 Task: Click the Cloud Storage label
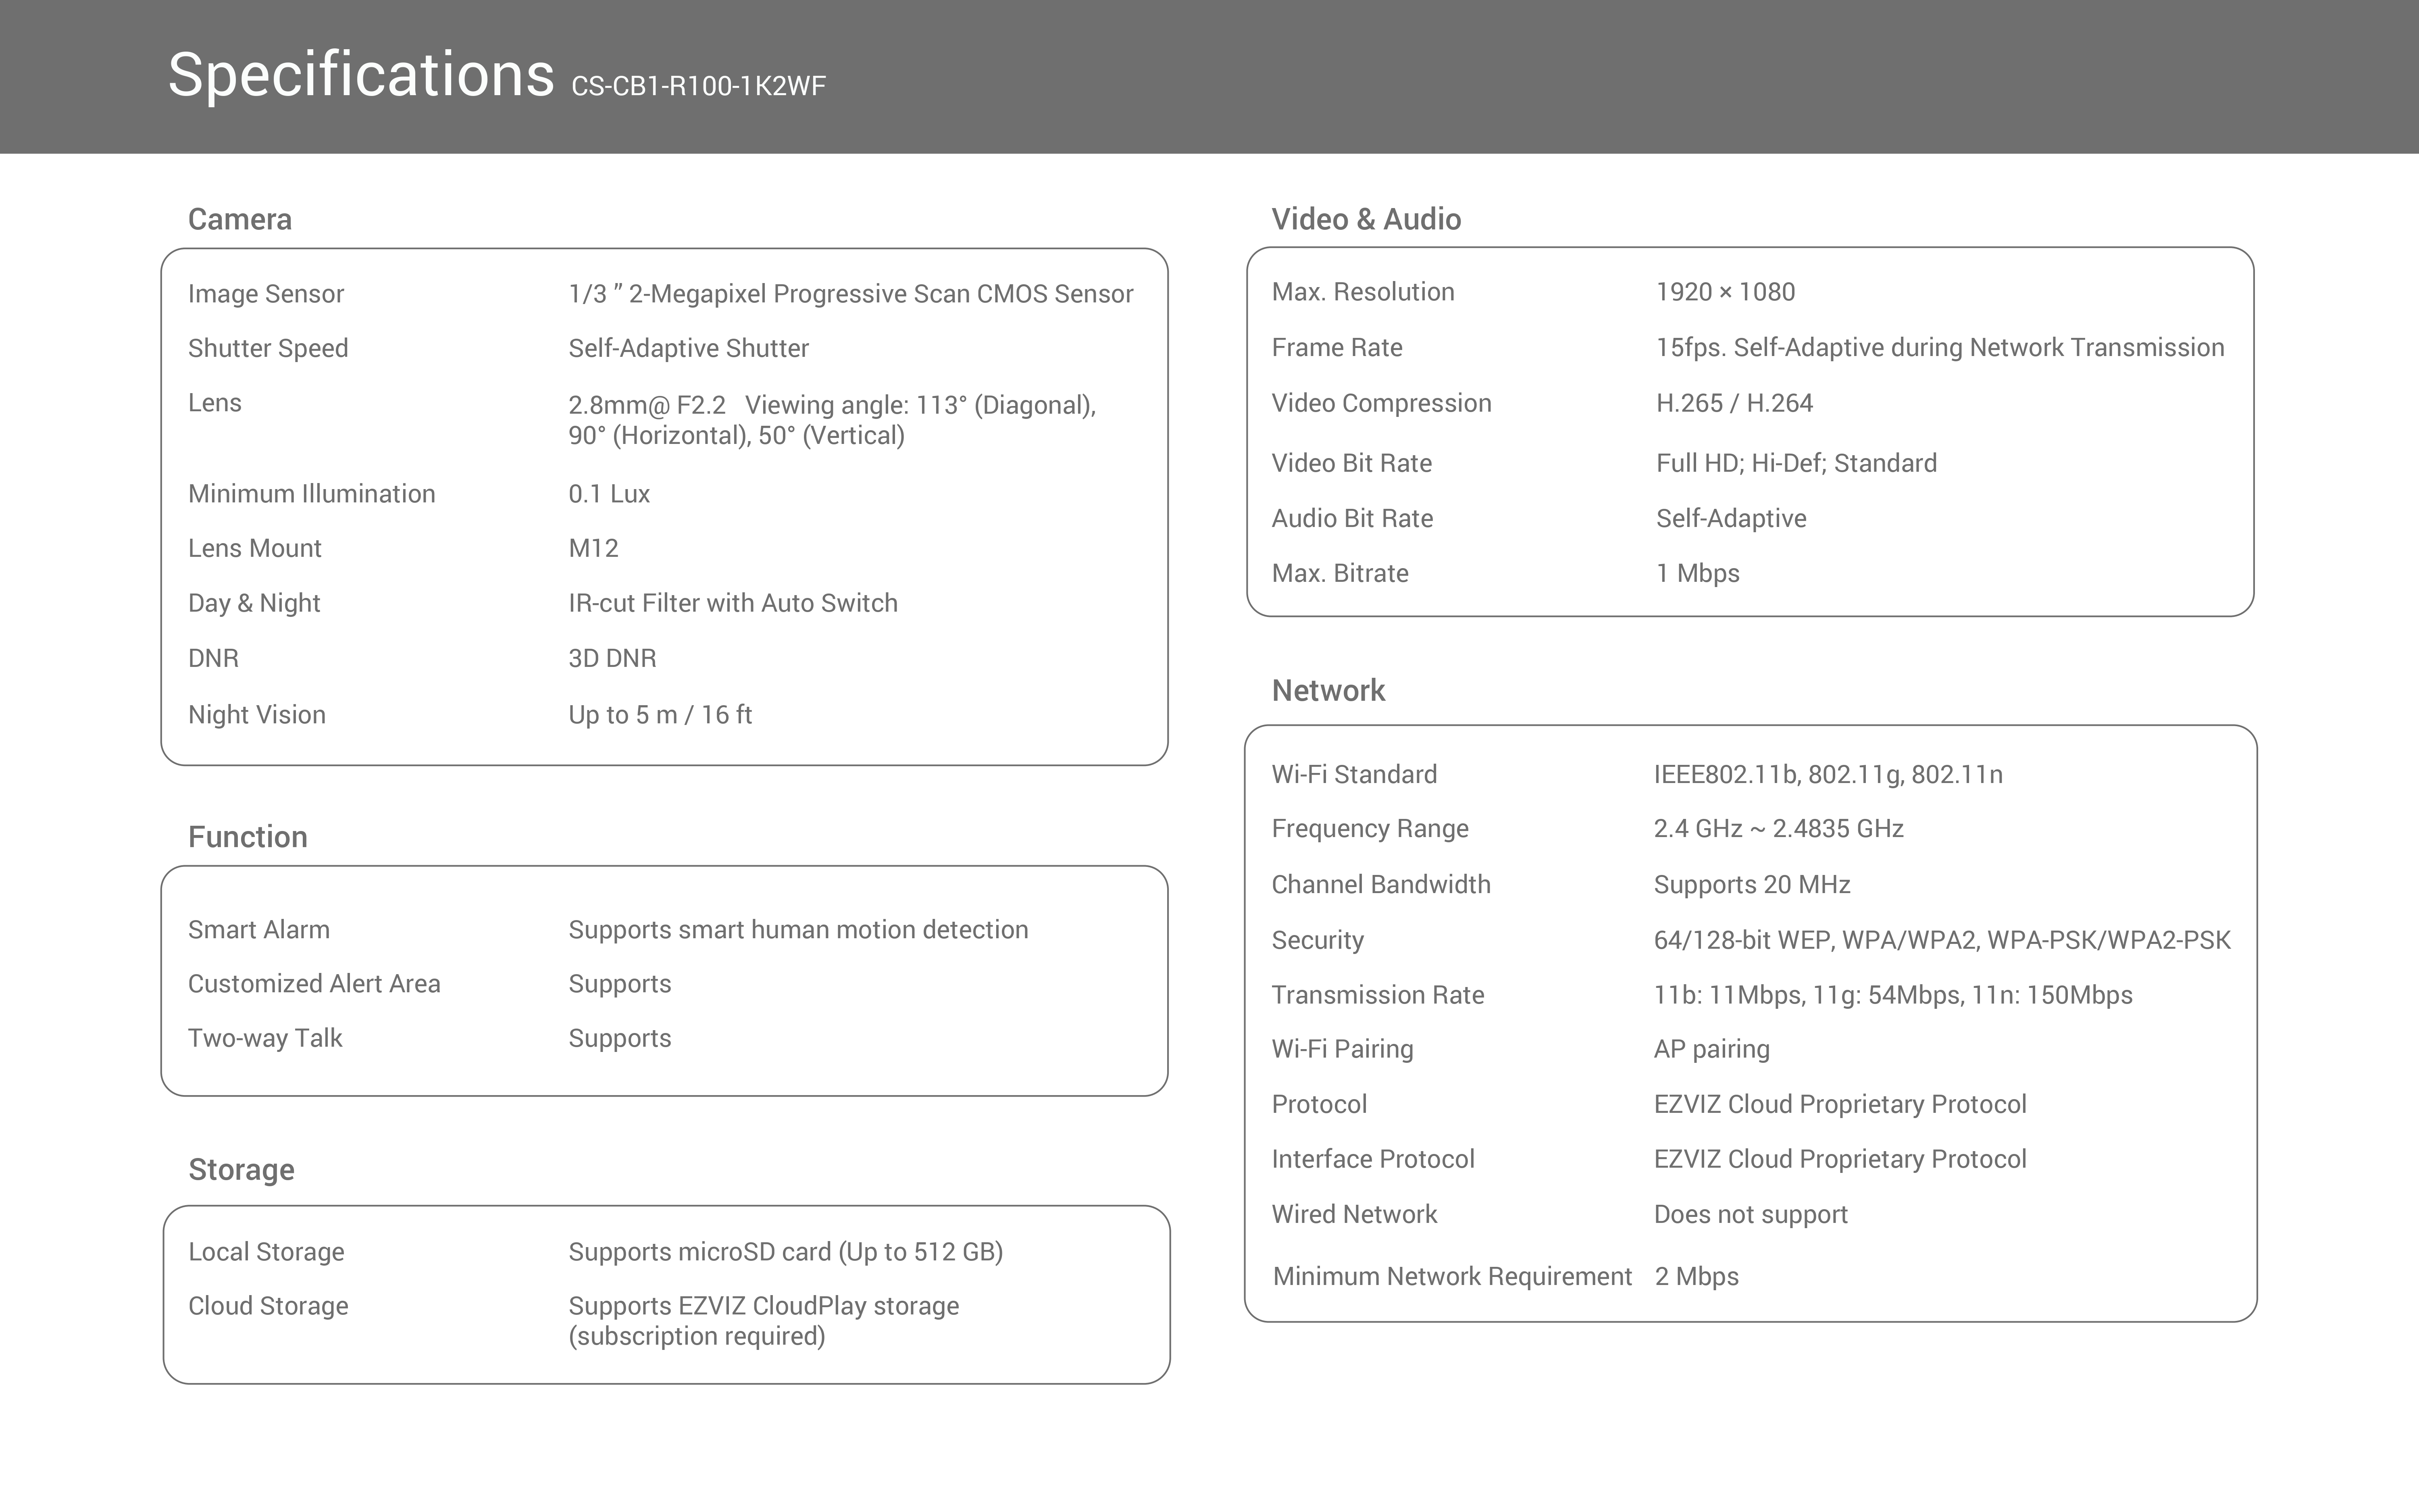(268, 1306)
